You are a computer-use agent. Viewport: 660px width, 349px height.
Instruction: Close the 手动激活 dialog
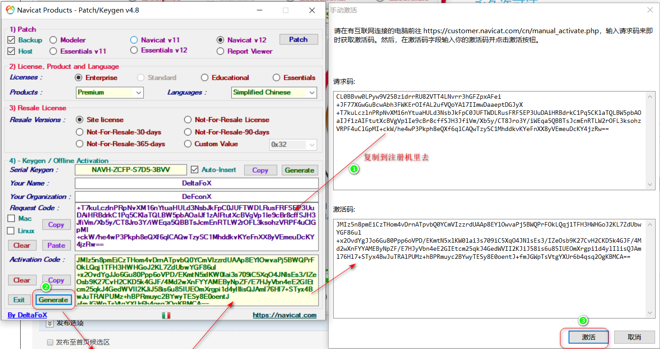tap(650, 10)
